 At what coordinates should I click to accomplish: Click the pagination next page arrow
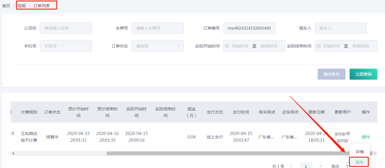point(320,166)
